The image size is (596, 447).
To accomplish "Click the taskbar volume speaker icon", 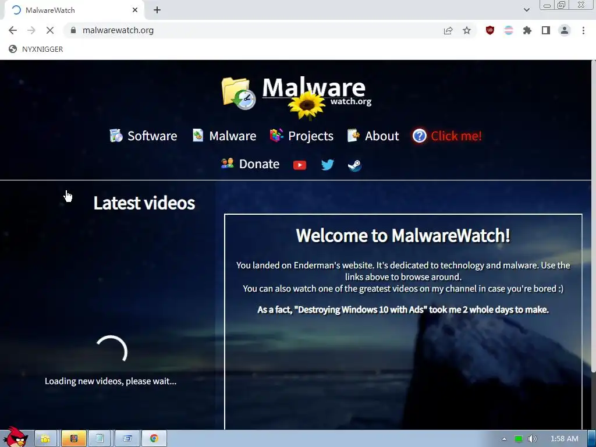I will point(532,439).
